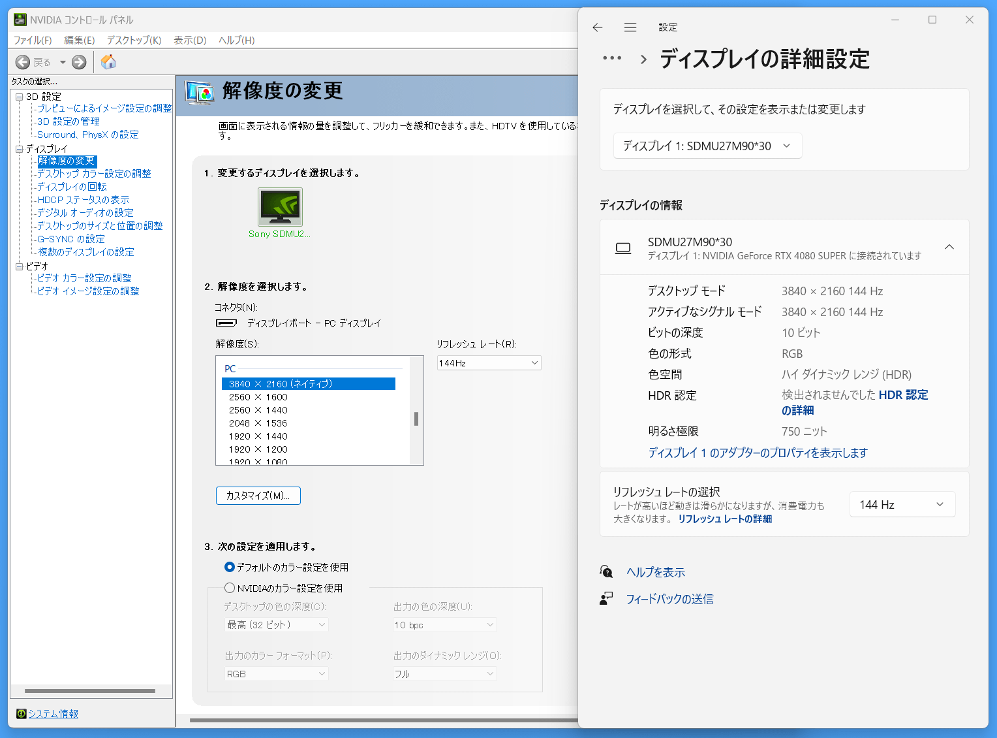Click NVIDIA Control Panel home icon
The height and width of the screenshot is (738, 997).
pos(108,62)
